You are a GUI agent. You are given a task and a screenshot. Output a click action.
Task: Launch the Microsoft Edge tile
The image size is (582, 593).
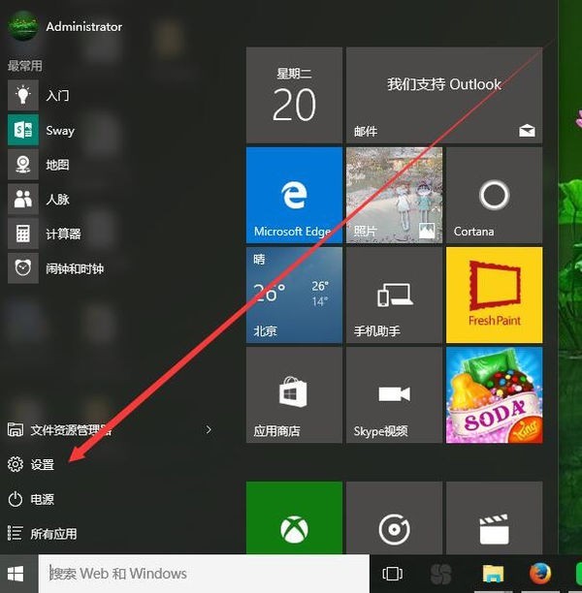click(294, 195)
